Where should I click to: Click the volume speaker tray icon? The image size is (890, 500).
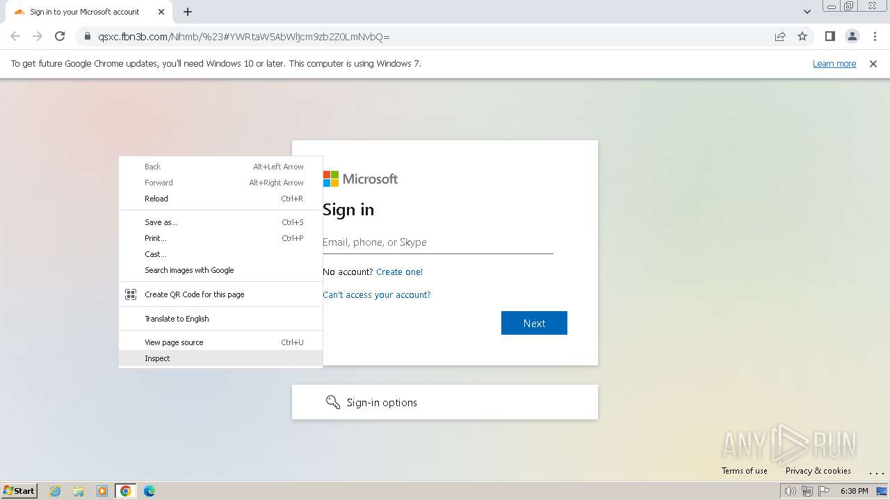click(x=790, y=491)
